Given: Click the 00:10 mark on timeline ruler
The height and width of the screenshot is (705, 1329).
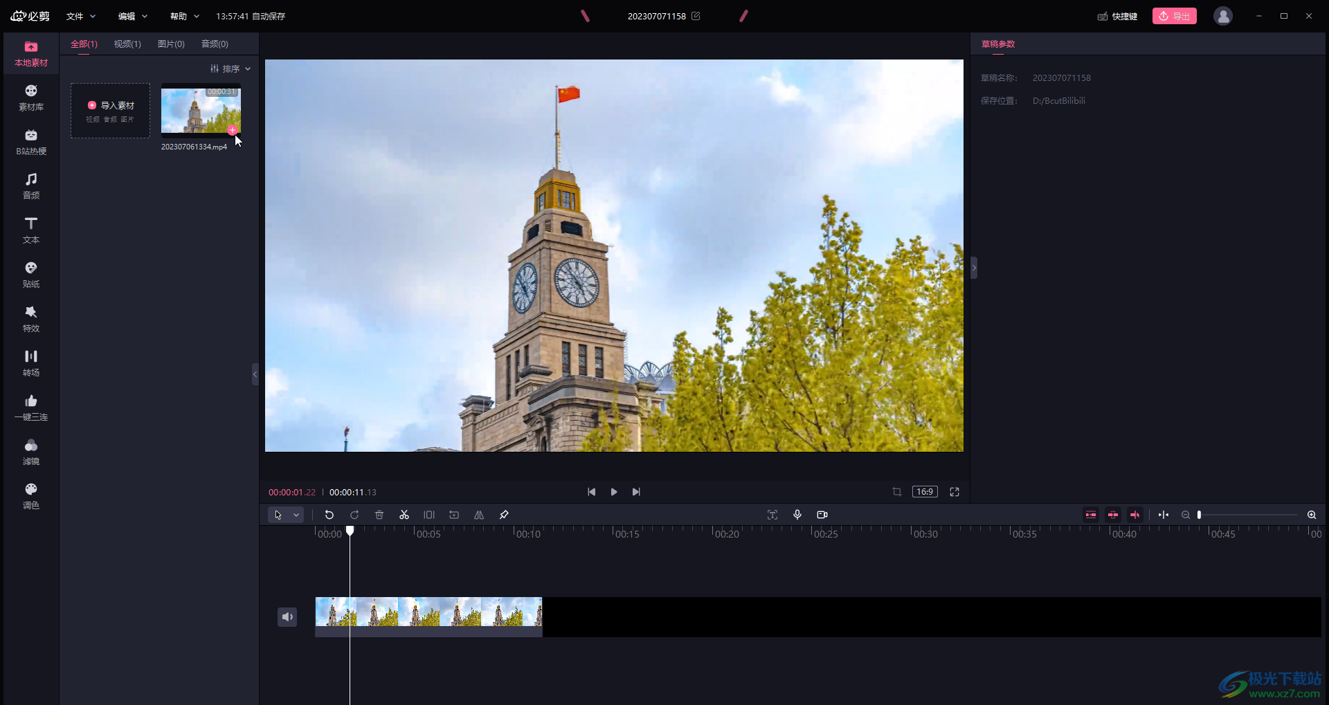Looking at the screenshot, I should point(528,533).
